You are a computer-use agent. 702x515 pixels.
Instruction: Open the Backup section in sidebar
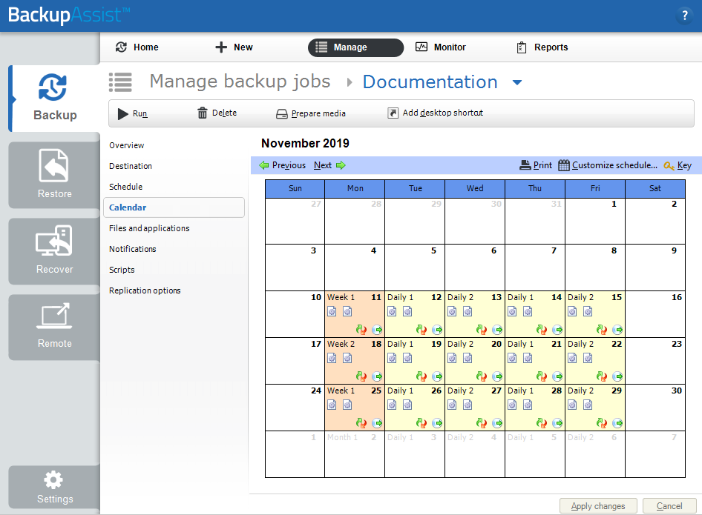click(54, 98)
